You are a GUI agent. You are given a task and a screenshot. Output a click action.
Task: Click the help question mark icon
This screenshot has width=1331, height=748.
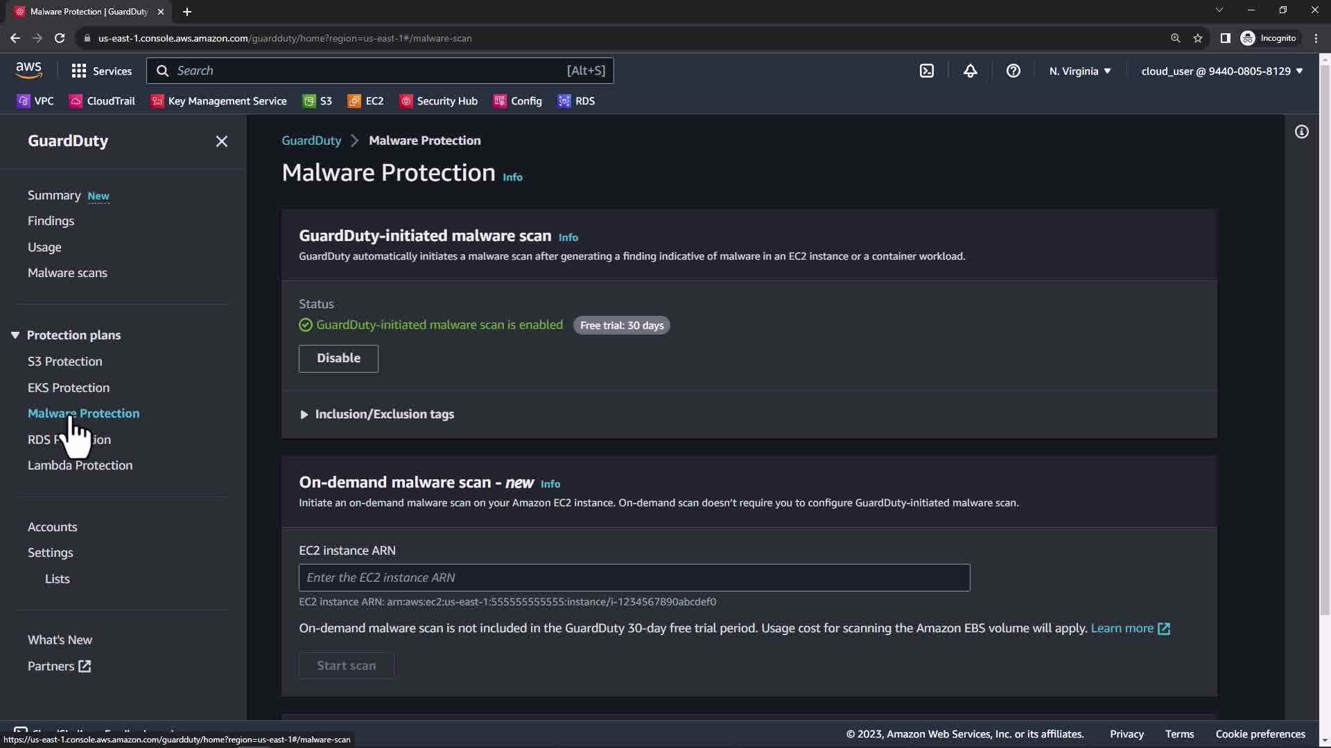pyautogui.click(x=1013, y=71)
